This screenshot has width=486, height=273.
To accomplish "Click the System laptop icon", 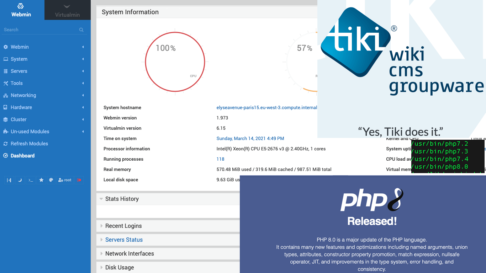I will pyautogui.click(x=5, y=59).
